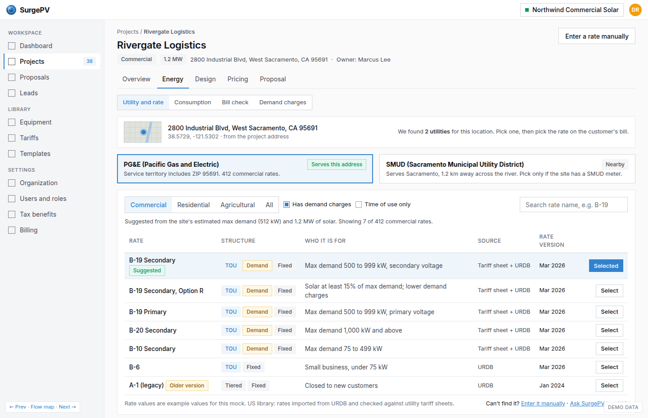Open the Design tab

coord(205,79)
